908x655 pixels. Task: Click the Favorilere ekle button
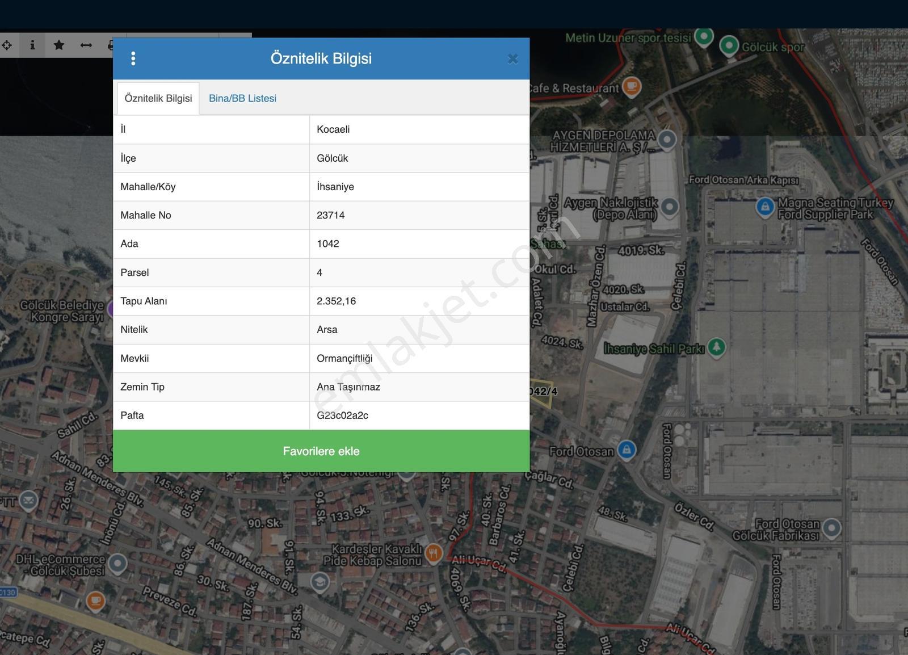click(321, 451)
